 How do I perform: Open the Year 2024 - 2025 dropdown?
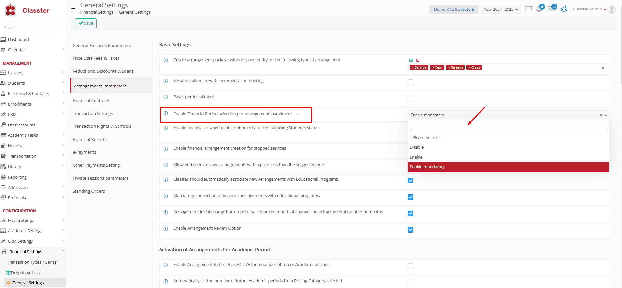point(501,9)
